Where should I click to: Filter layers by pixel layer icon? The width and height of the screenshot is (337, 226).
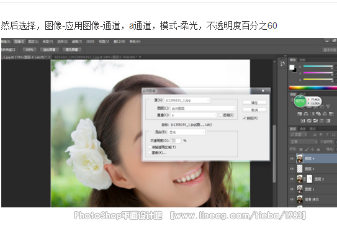(x=315, y=135)
